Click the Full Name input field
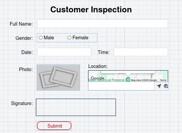The width and height of the screenshot is (182, 133). 102,24
